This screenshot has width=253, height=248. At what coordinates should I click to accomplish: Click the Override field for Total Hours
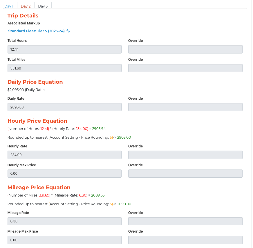coord(185,49)
